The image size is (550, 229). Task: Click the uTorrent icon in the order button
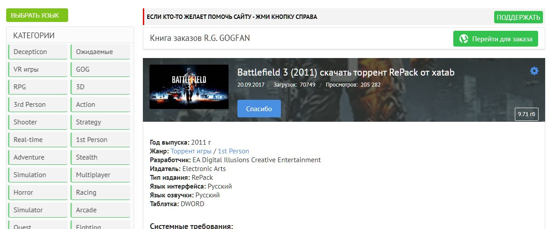click(x=463, y=39)
